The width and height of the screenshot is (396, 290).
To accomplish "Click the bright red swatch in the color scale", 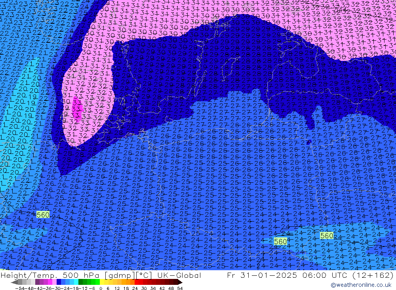I will click(x=136, y=282).
